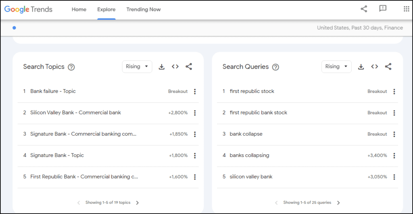Image resolution: width=413 pixels, height=214 pixels.
Task: Click the Search Topics heading
Action: coord(44,67)
